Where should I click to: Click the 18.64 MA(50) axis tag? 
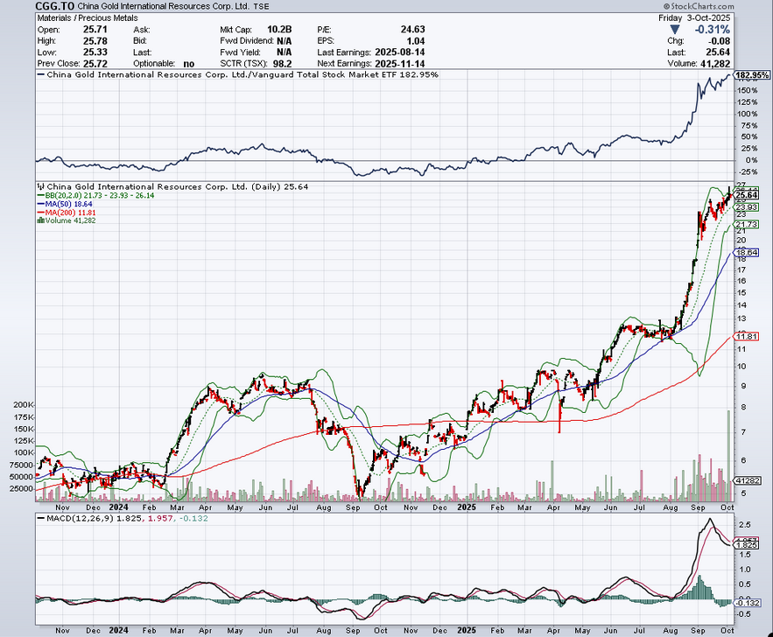pyautogui.click(x=747, y=253)
